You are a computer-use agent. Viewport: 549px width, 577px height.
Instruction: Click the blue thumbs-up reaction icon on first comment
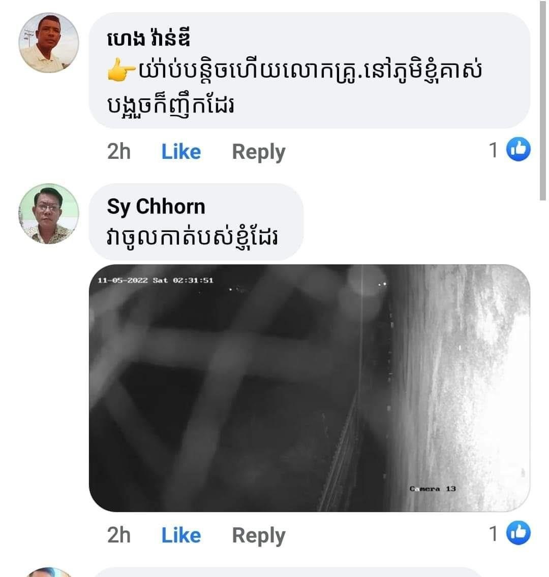518,150
